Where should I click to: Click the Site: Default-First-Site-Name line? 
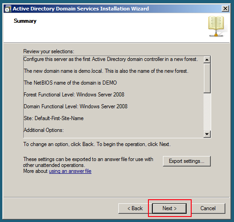[x=54, y=118]
